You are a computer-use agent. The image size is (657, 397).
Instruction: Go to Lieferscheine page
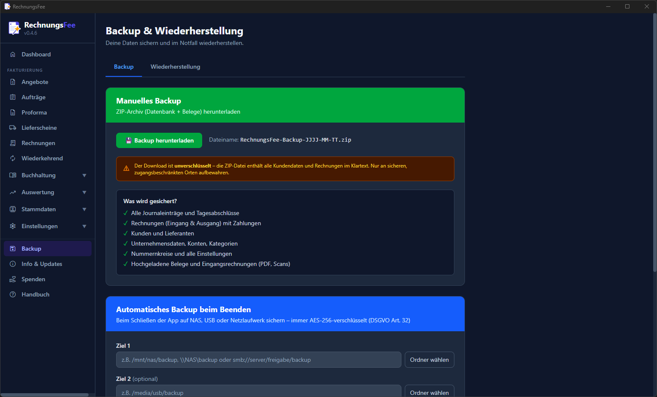point(47,128)
